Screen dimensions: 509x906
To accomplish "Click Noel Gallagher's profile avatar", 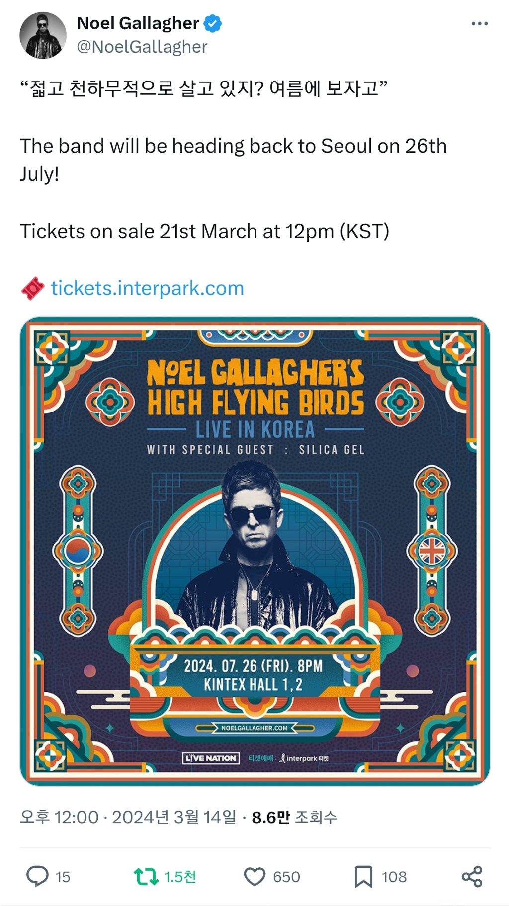I will pos(43,35).
